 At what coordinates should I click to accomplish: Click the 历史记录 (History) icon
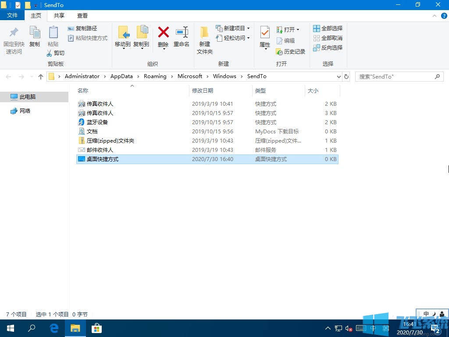pos(290,51)
